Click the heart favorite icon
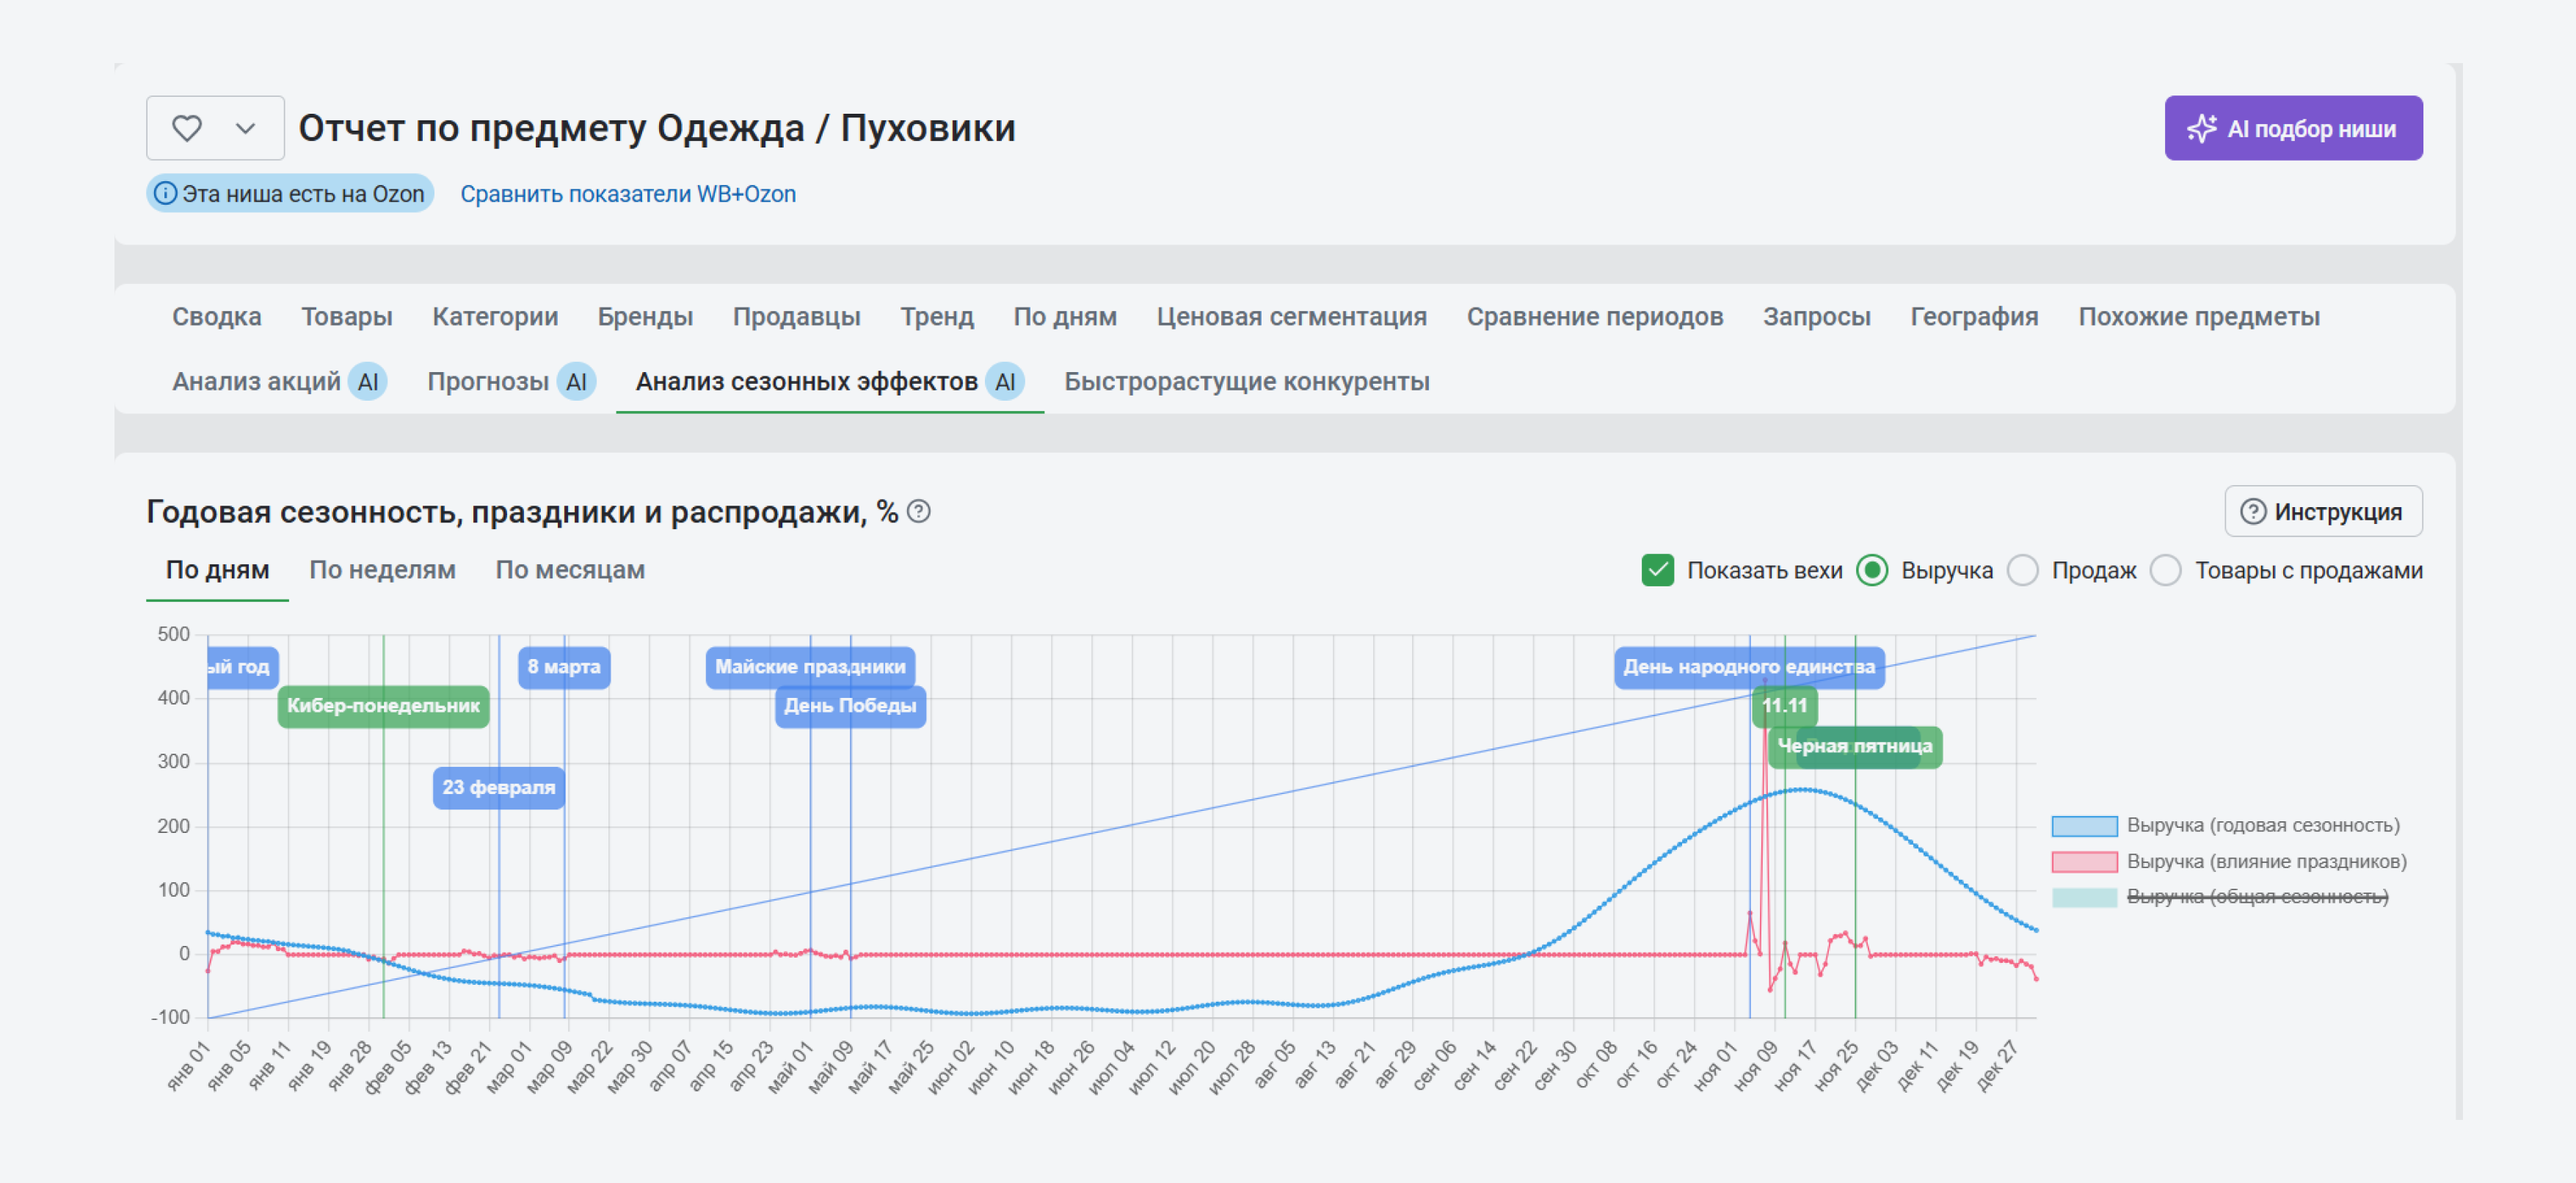 (x=187, y=128)
